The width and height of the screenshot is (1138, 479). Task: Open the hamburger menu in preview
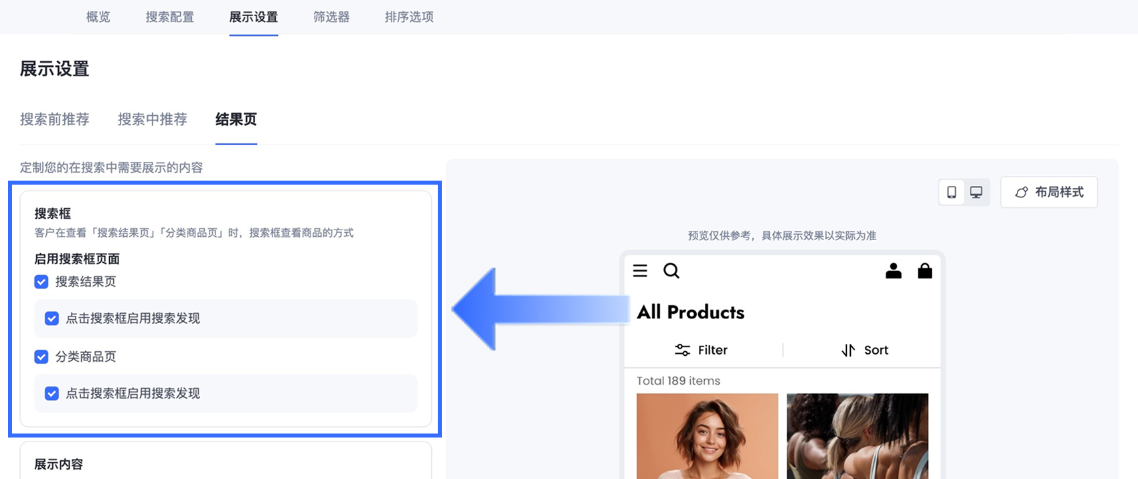pyautogui.click(x=640, y=270)
